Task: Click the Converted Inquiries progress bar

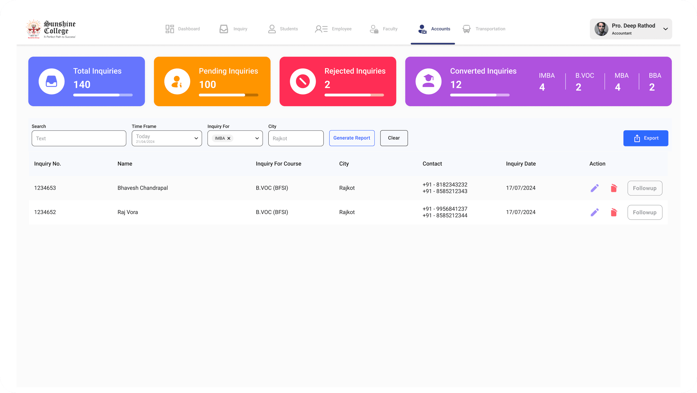Action: pos(480,95)
